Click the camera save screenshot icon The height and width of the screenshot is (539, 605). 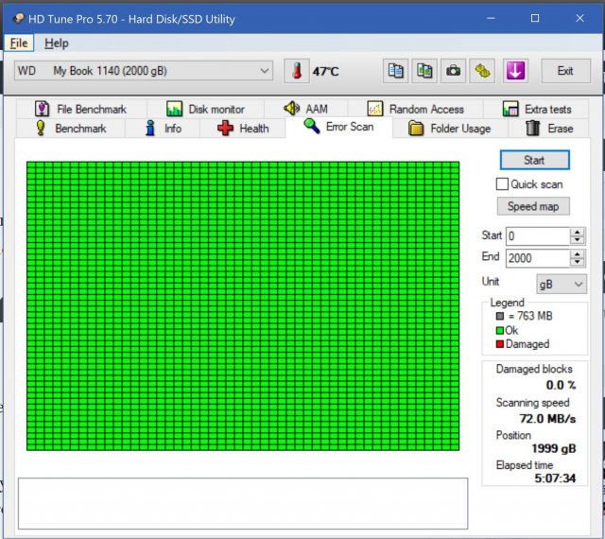coord(454,71)
